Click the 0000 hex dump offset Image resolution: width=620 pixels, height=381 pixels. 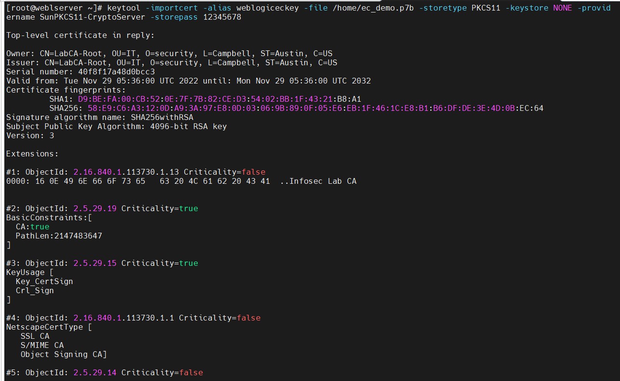click(18, 181)
